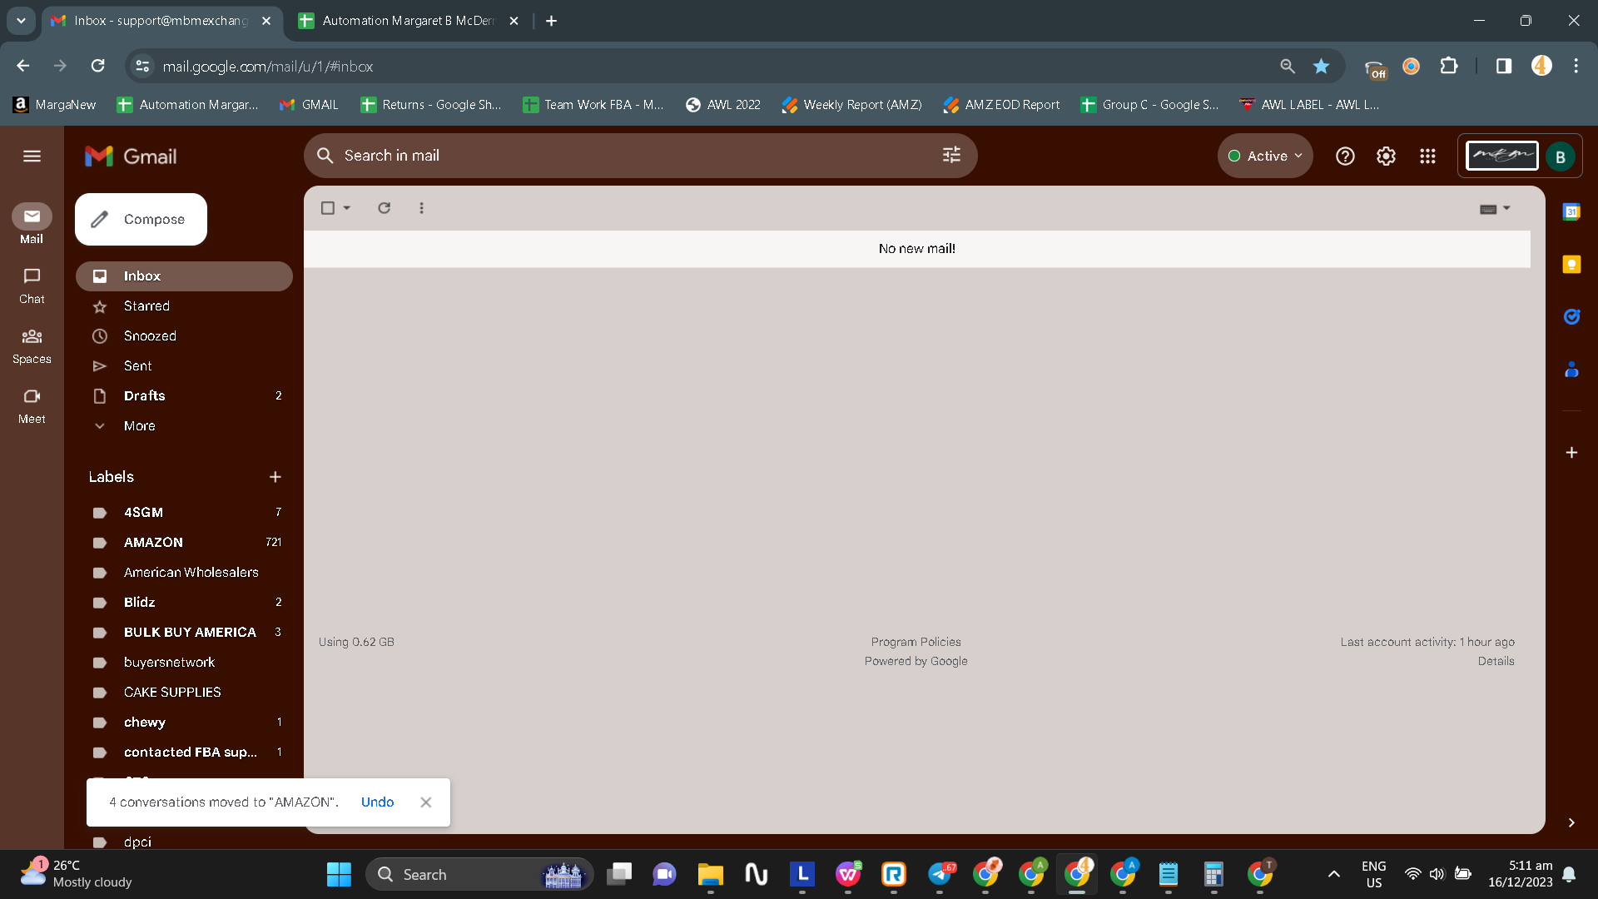Open Gmail Settings gear
The image size is (1598, 899).
(x=1386, y=156)
